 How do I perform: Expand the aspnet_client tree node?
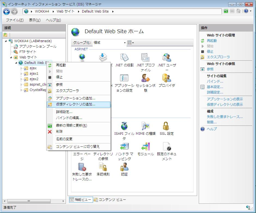(21, 85)
